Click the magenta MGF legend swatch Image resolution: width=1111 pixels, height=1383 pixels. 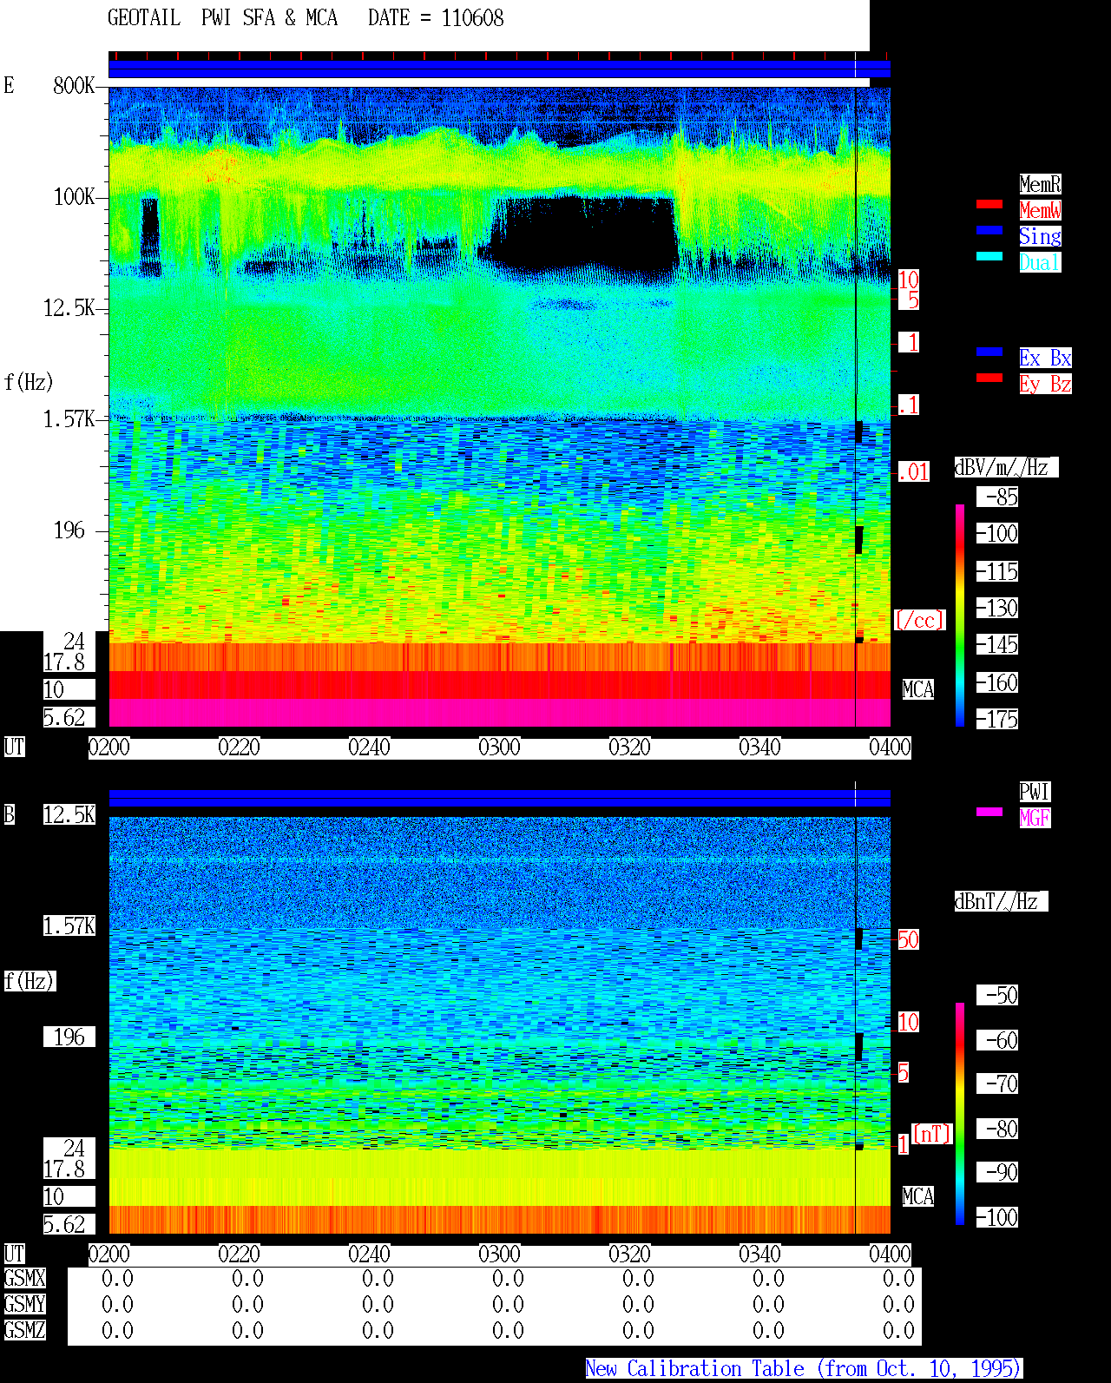coord(989,812)
